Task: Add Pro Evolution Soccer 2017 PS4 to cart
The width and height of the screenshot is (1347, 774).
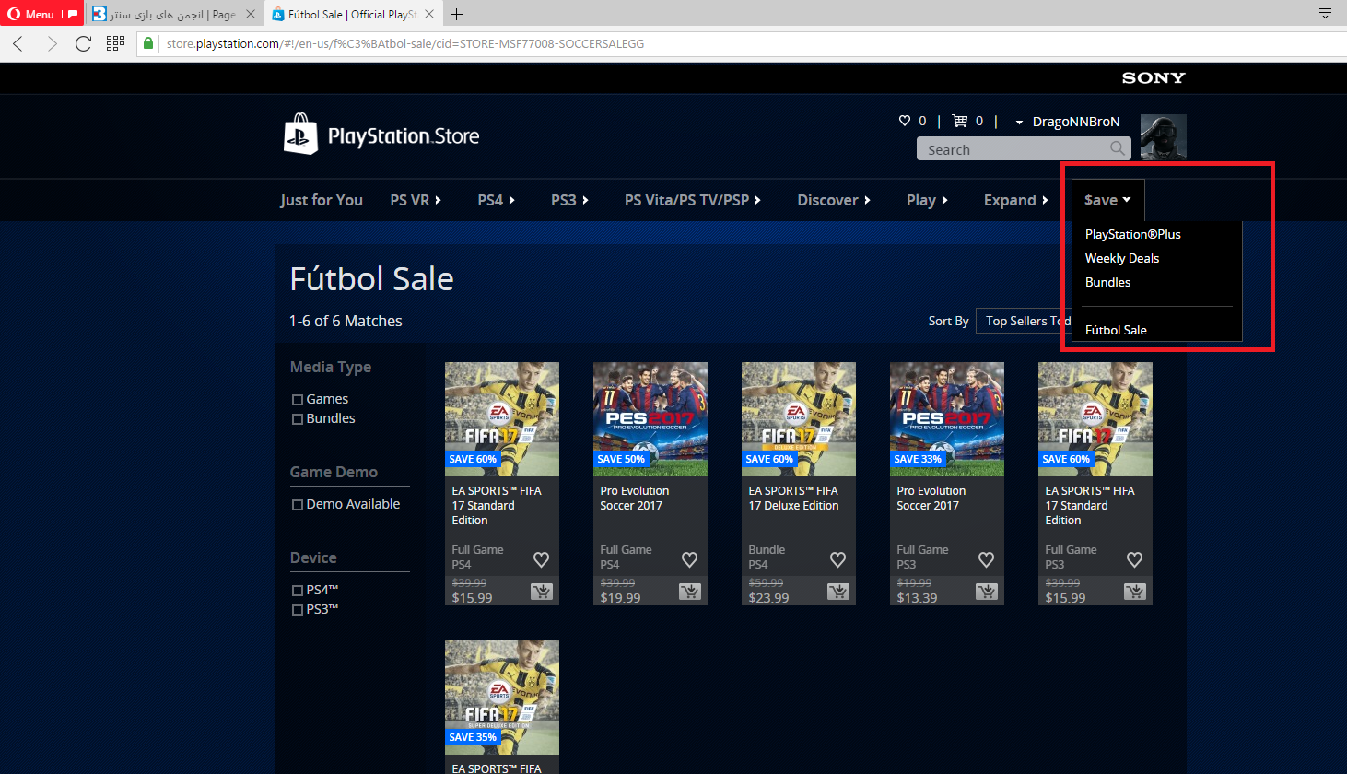Action: tap(689, 592)
